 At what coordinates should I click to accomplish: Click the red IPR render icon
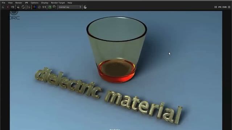pos(8,7)
